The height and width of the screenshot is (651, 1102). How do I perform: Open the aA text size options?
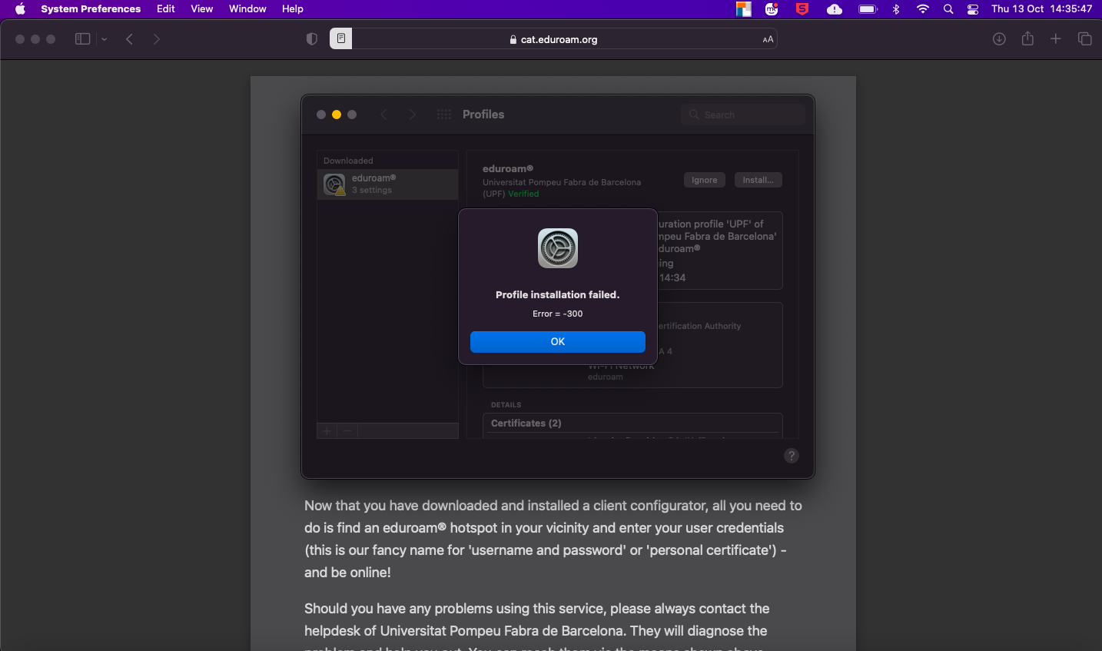click(x=768, y=39)
